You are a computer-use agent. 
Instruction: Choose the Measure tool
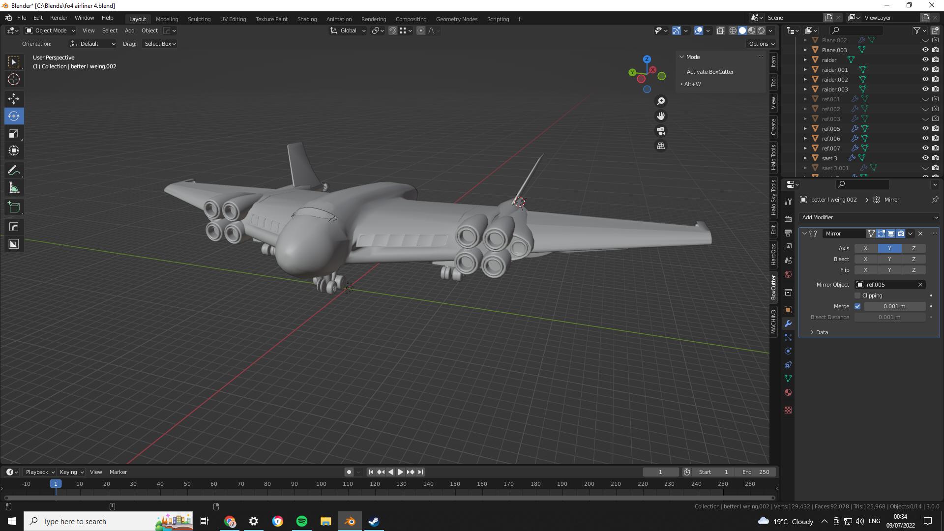14,188
